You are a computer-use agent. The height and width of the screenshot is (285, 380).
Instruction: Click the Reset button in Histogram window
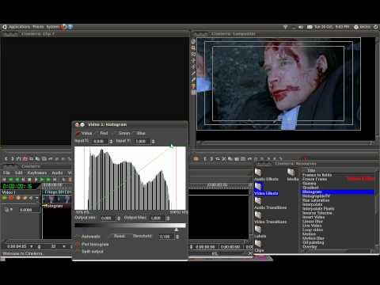click(x=119, y=236)
